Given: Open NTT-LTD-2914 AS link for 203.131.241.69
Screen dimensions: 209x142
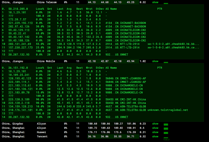Looking at the screenshot, I should (x=129, y=44).
